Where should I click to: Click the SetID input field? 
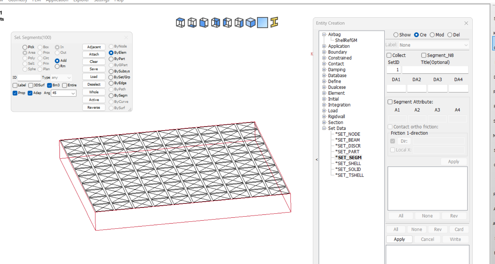394,70
